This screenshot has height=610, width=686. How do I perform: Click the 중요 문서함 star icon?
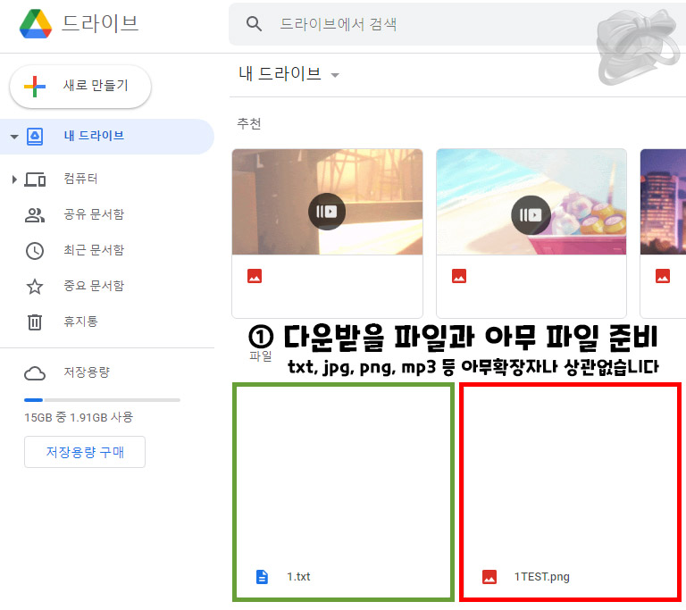tap(35, 287)
